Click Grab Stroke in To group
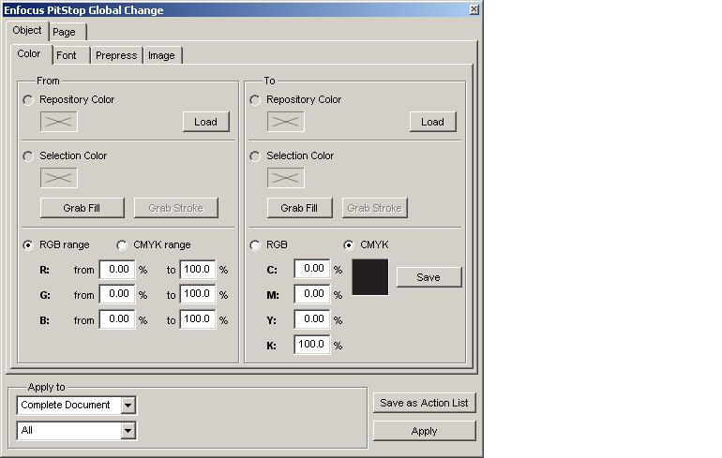Image resolution: width=722 pixels, height=458 pixels. 375,208
